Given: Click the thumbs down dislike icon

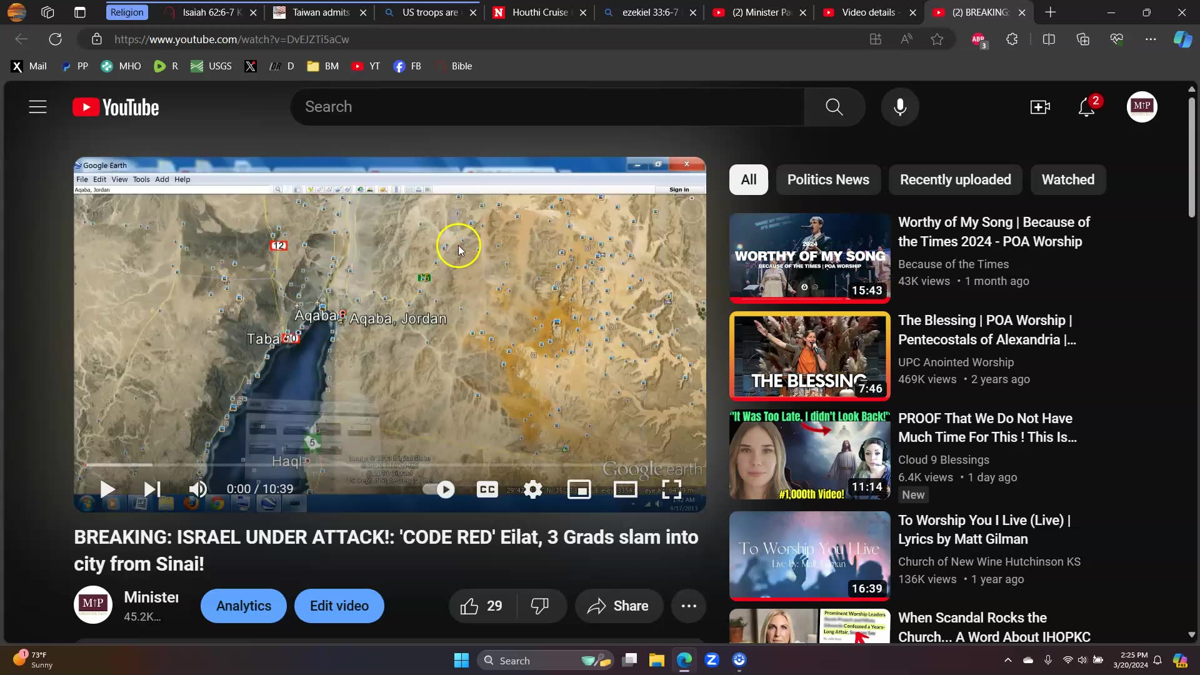Looking at the screenshot, I should tap(540, 606).
